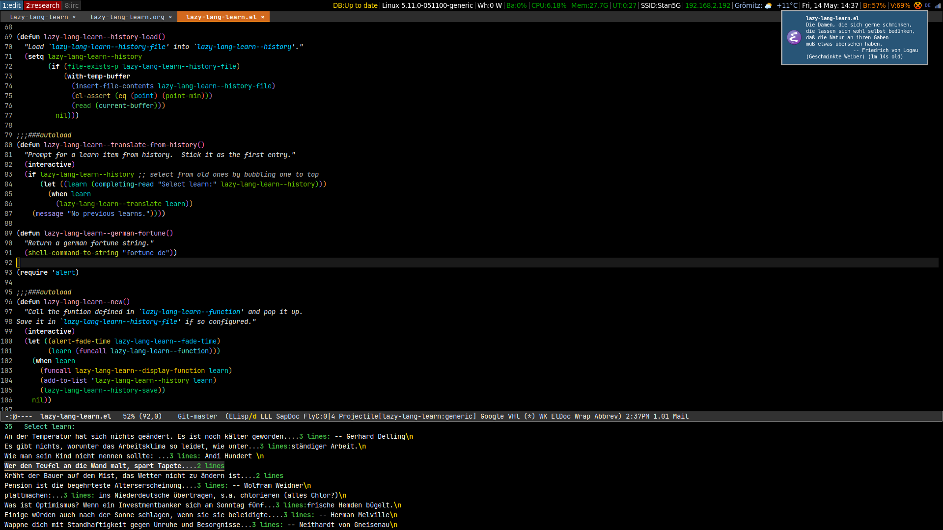Switch to the lazy-lang-learn.org tab

pos(127,17)
